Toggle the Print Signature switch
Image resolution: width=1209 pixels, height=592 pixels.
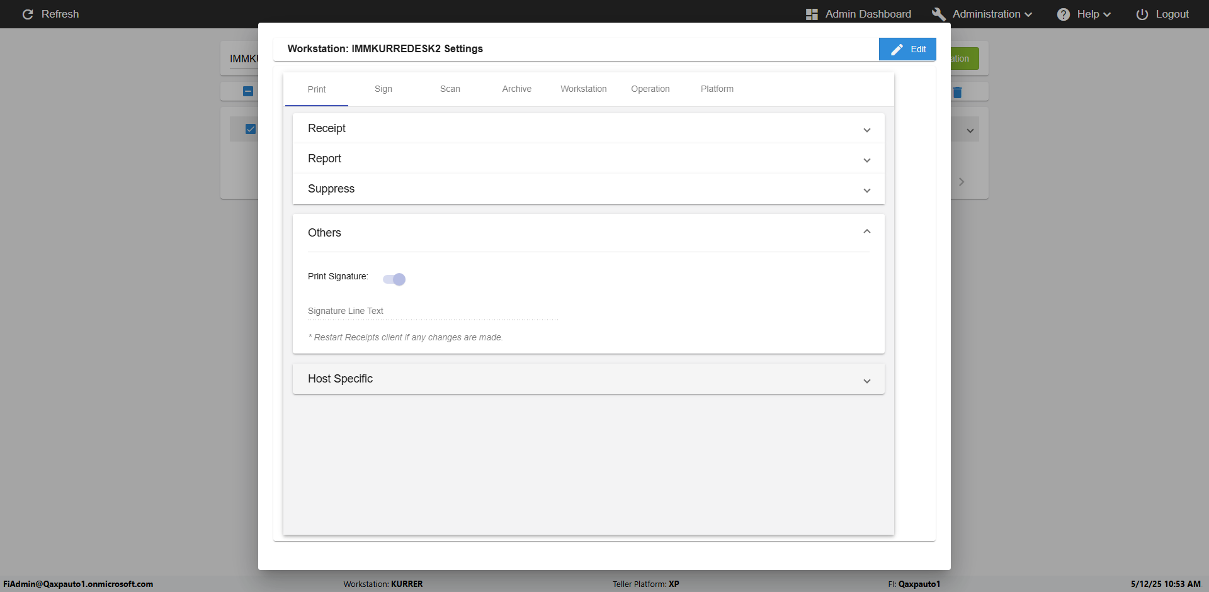click(394, 279)
